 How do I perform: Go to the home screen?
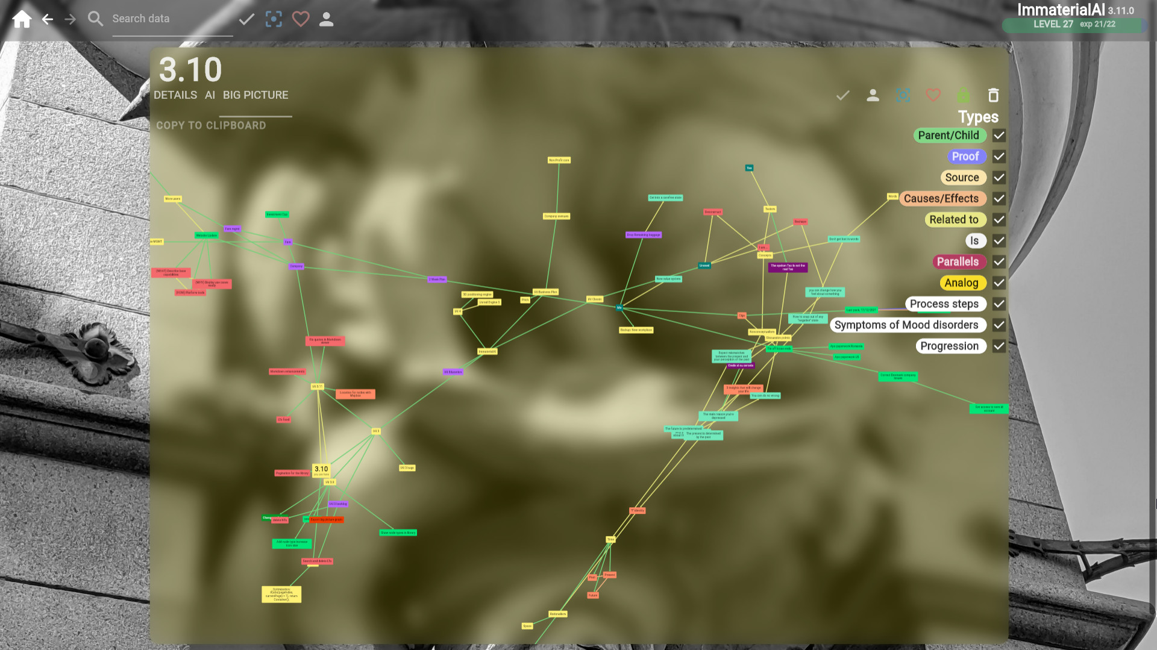pyautogui.click(x=22, y=19)
